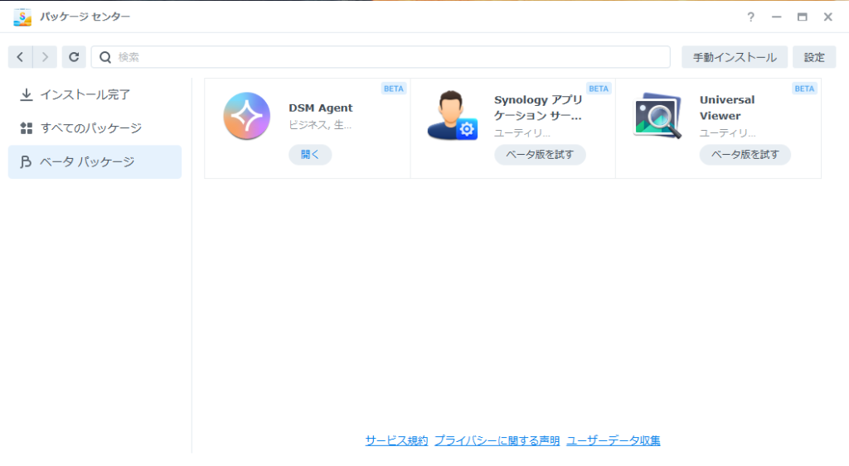
Task: Open the Universal Viewer title text
Action: click(726, 108)
